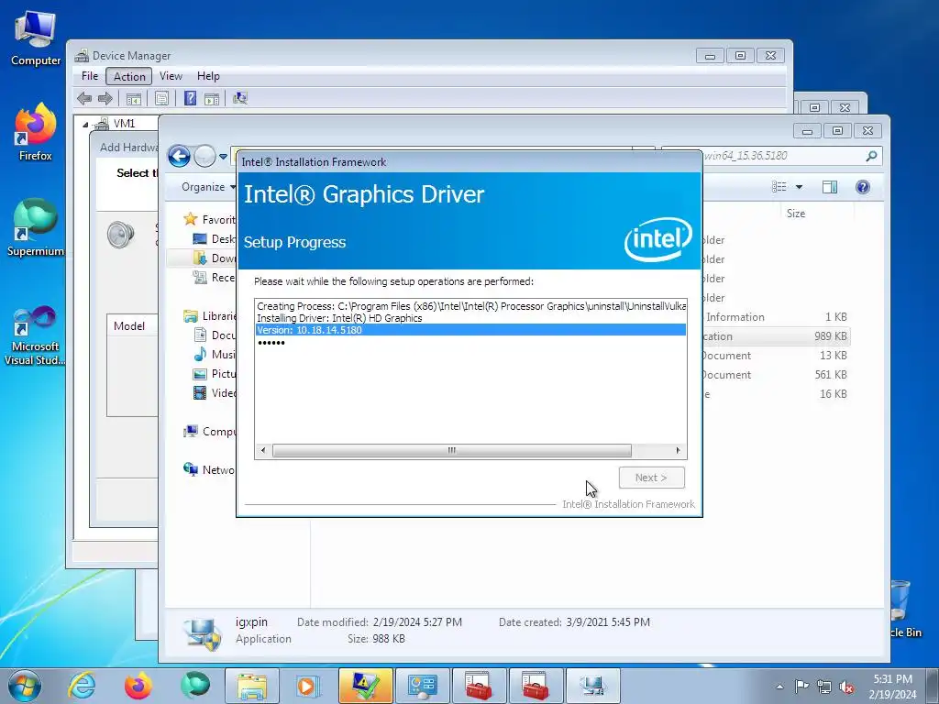Click the change view icon in Explorer
This screenshot has width=939, height=704.
click(x=779, y=187)
